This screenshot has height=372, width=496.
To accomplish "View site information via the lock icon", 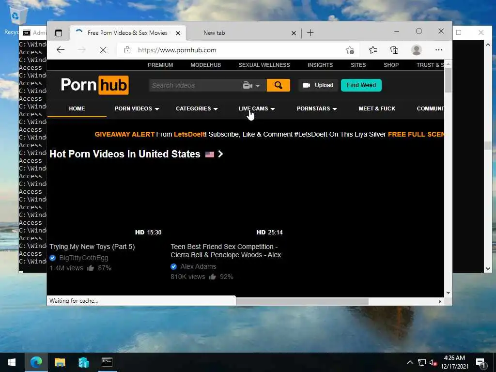I will coord(127,50).
